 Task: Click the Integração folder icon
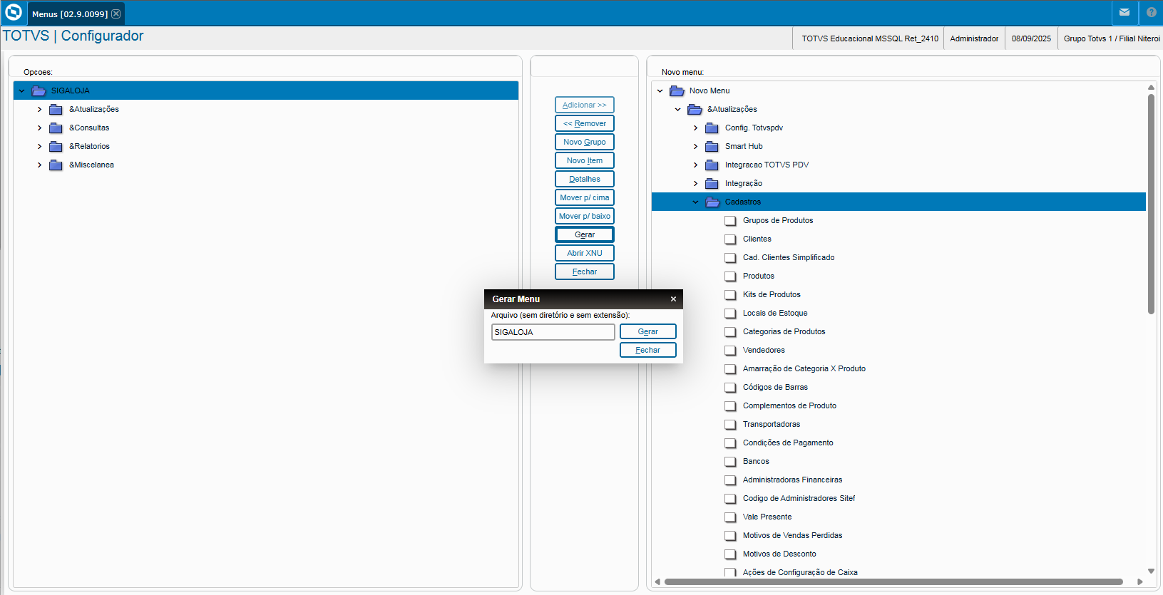[712, 183]
